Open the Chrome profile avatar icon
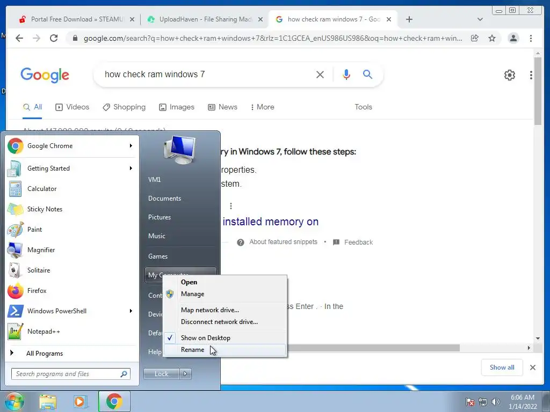The image size is (550, 412). 513,38
